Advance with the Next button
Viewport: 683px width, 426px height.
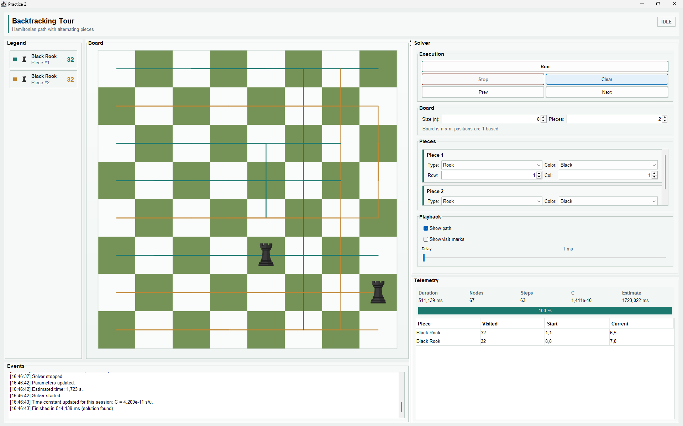(606, 92)
